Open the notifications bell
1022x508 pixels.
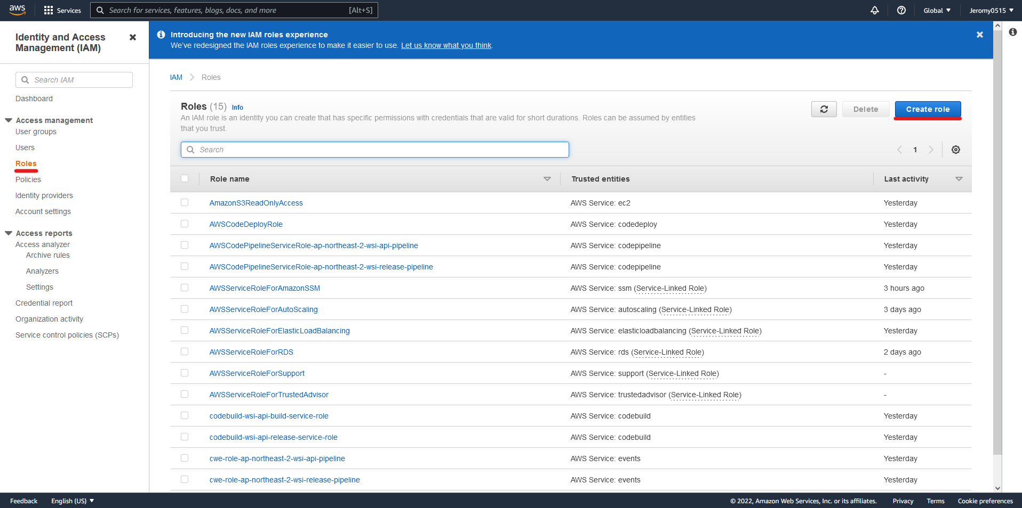875,10
